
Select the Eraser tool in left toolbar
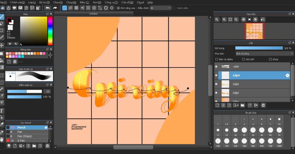2,24
